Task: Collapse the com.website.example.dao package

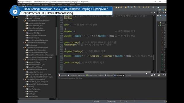Action: tap(24, 31)
